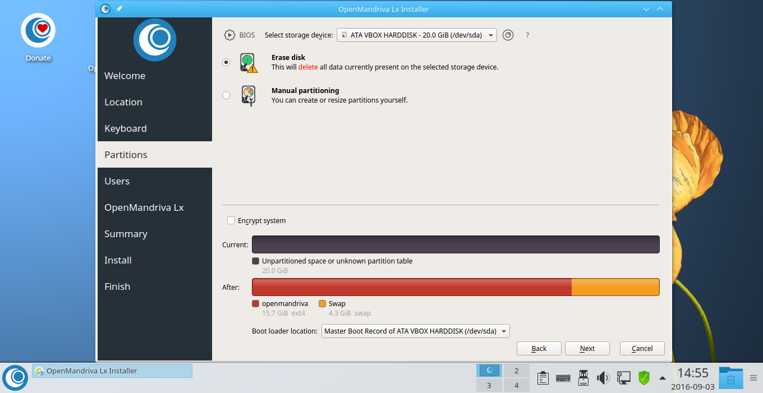The height and width of the screenshot is (393, 763).
Task: Click the "15.7 GiB ext4" partition text
Action: point(284,313)
